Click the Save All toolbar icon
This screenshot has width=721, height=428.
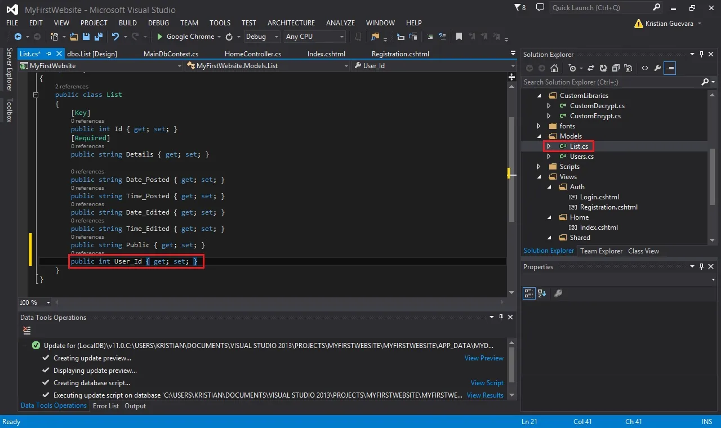[x=98, y=37]
